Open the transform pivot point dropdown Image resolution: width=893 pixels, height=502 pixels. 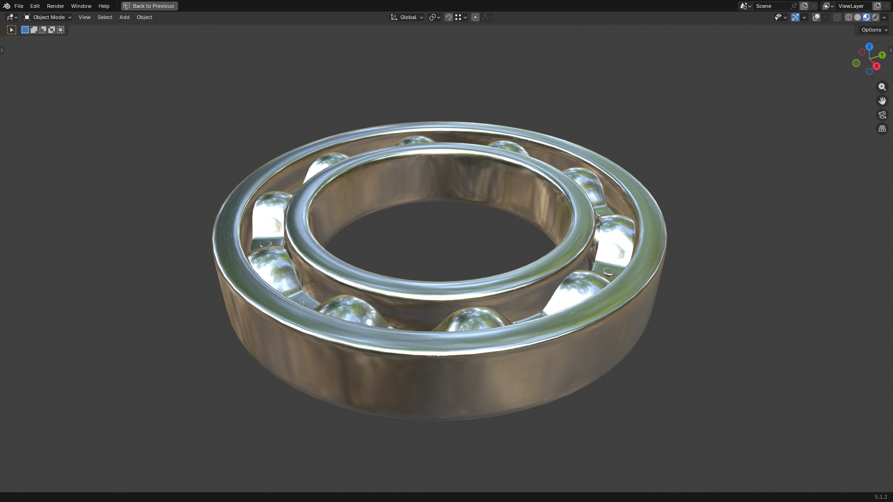pyautogui.click(x=434, y=17)
